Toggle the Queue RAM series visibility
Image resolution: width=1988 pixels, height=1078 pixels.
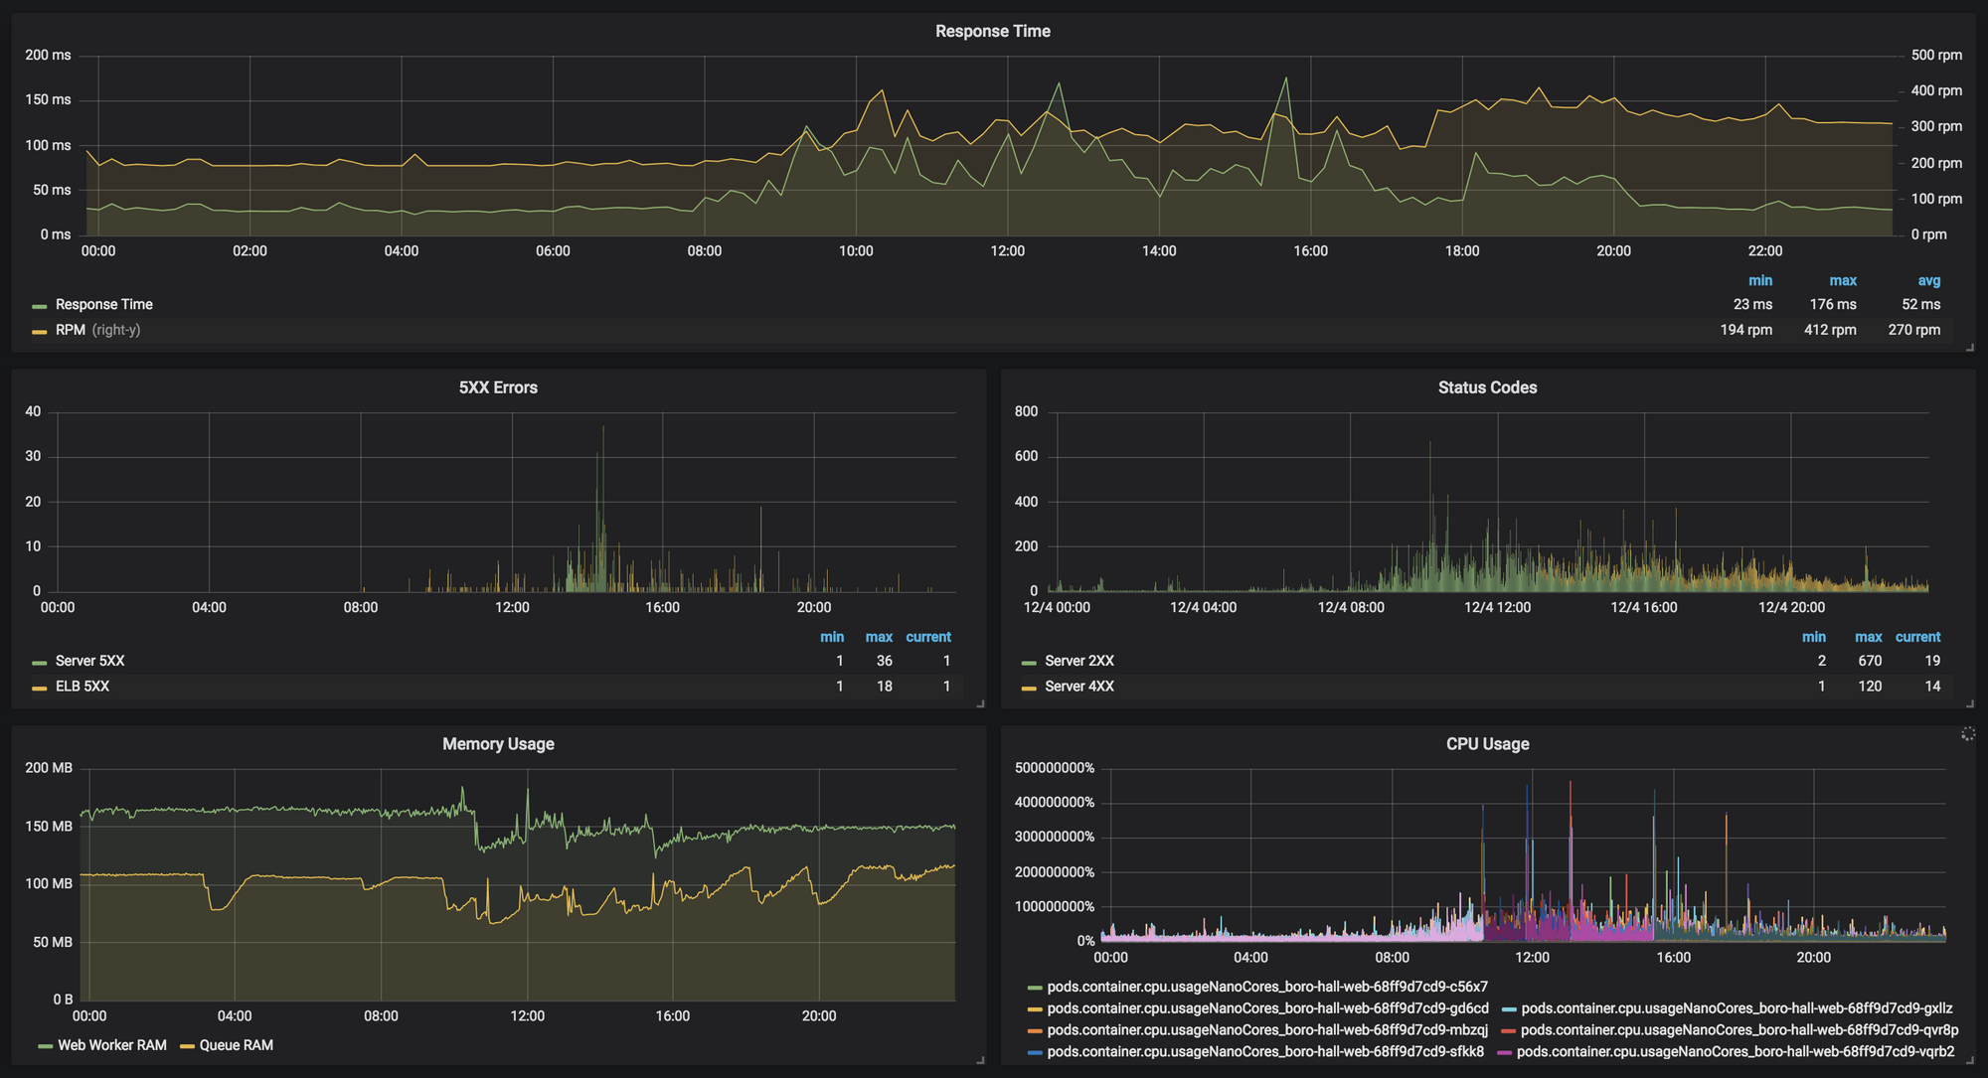(x=236, y=1045)
